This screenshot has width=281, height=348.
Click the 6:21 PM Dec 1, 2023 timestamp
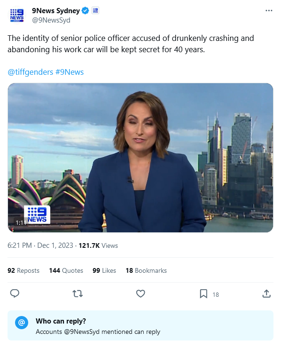[40, 245]
